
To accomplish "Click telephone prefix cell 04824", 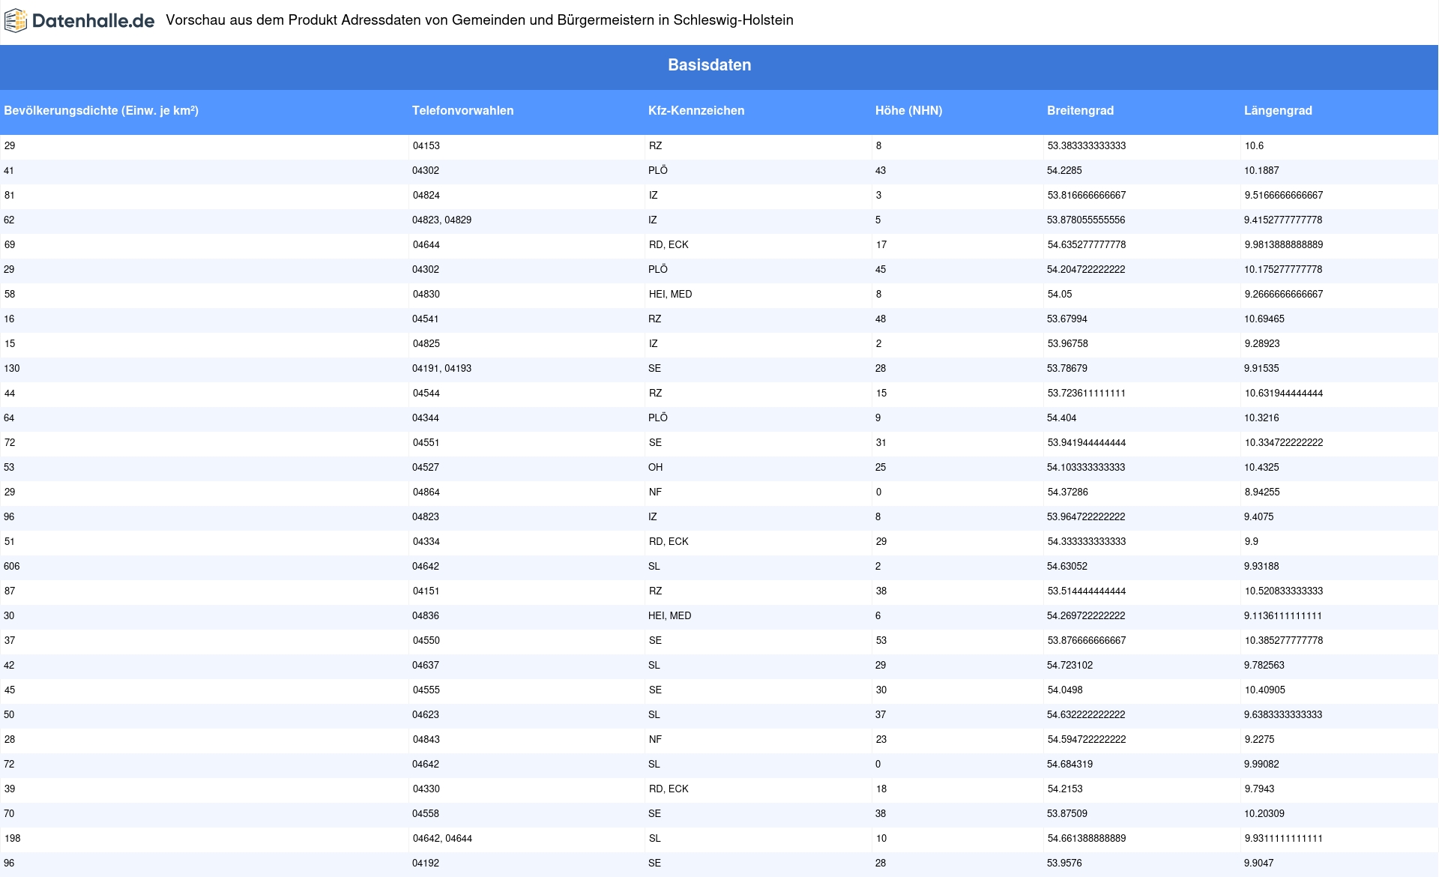I will [426, 196].
